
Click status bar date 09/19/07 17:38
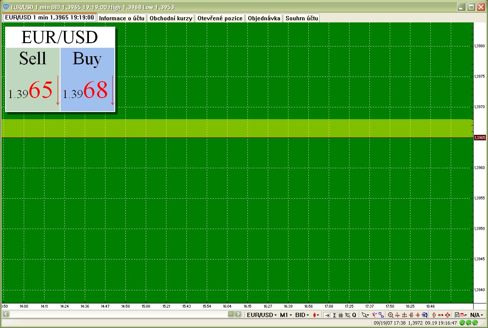click(390, 323)
